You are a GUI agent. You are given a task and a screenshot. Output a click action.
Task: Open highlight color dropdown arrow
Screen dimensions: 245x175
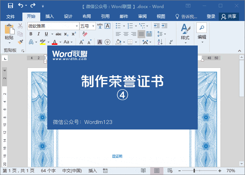[x=48, y=42]
